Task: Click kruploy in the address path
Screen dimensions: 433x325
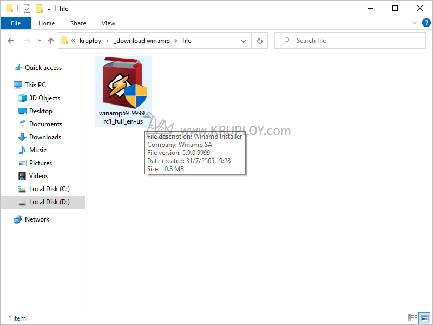Action: [x=90, y=41]
